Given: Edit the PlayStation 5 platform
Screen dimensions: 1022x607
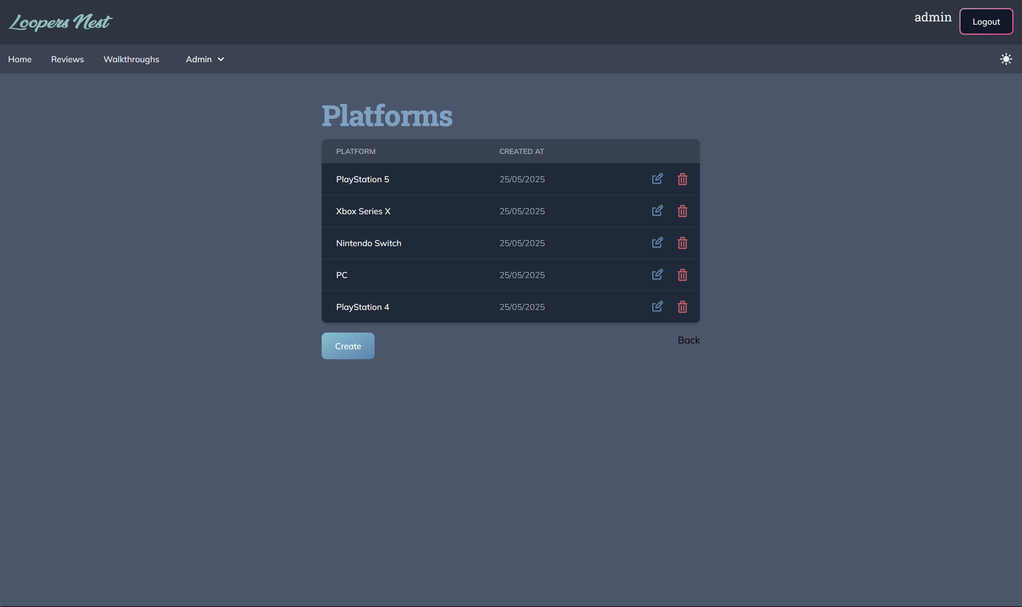Looking at the screenshot, I should 657,179.
